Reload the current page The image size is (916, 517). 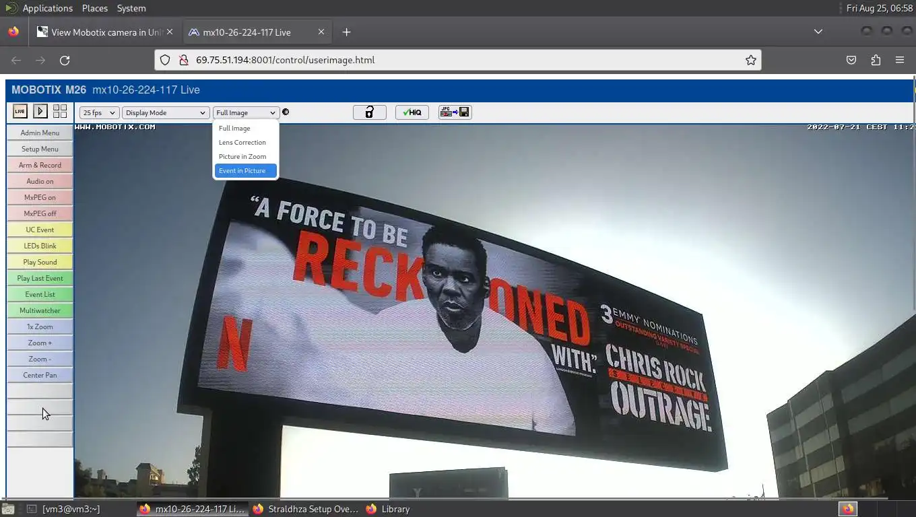click(65, 60)
